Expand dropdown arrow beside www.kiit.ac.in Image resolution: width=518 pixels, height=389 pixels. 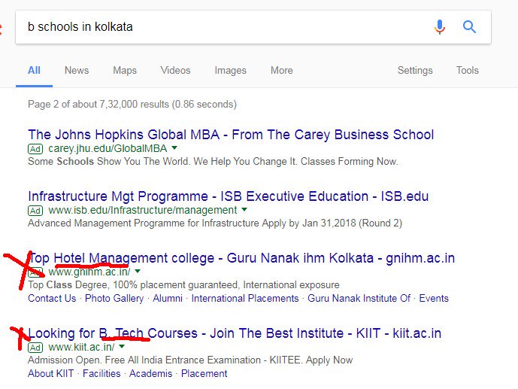click(122, 346)
